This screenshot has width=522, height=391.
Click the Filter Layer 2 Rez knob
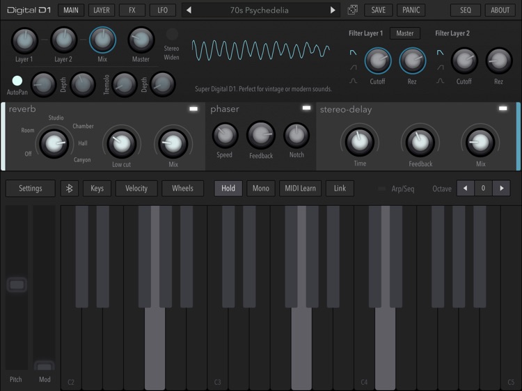click(x=499, y=61)
